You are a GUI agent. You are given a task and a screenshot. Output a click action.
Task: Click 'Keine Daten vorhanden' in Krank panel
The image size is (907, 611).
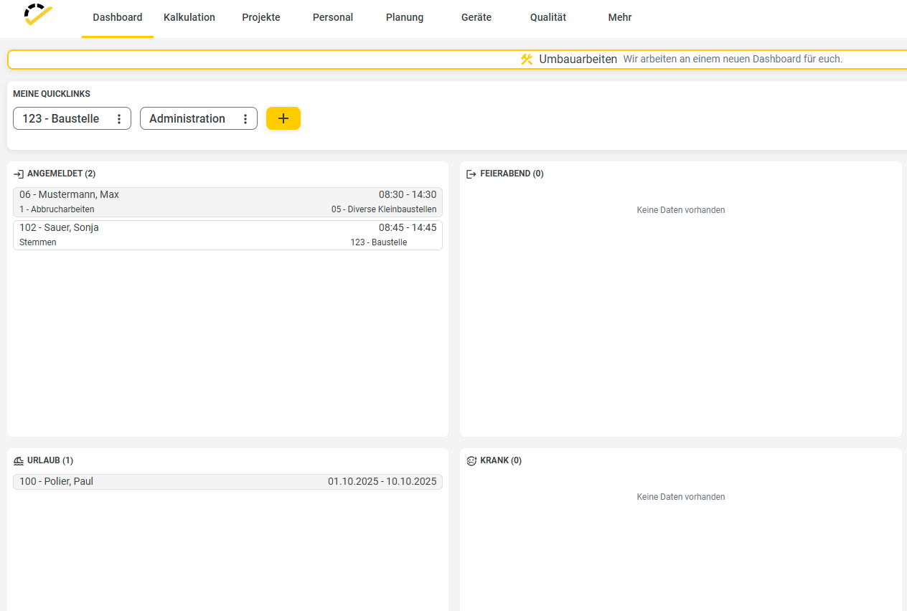pos(681,497)
